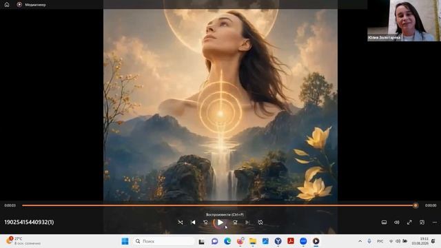Click the video image of the woman
This screenshot has height=248, width=441.
pyautogui.click(x=220, y=104)
